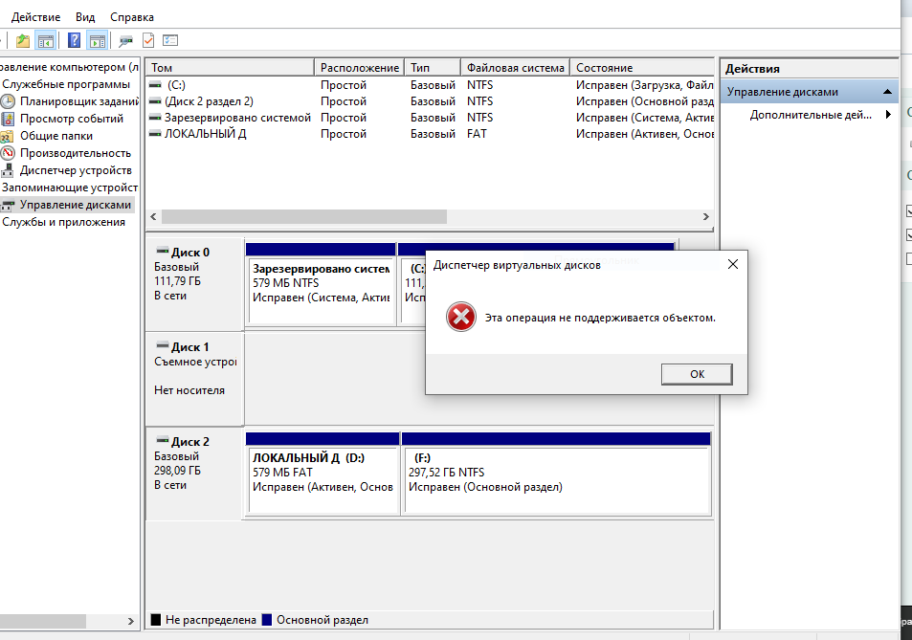Click the Диск 1 disk icon
This screenshot has height=640, width=912.
[163, 346]
